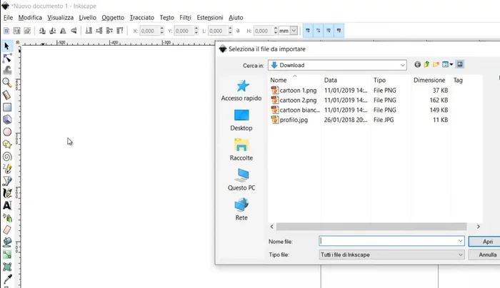Open the Oggetto menu
The height and width of the screenshot is (288, 500).
pos(113,18)
